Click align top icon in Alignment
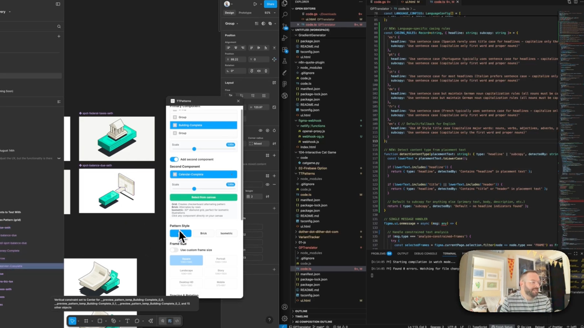 [x=251, y=48]
